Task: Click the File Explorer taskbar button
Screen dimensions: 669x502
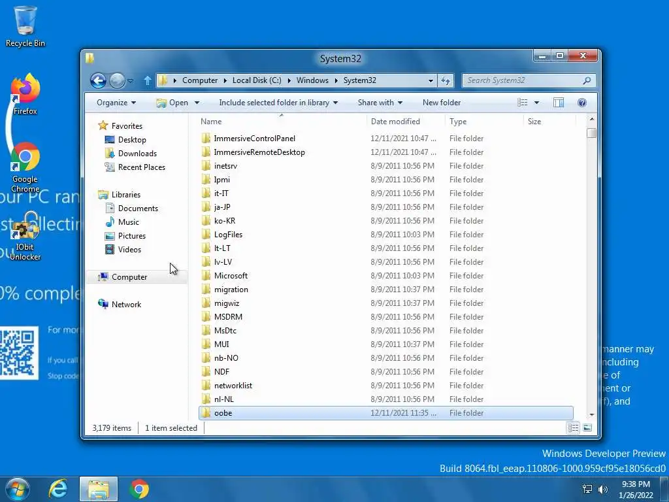Action: point(99,489)
